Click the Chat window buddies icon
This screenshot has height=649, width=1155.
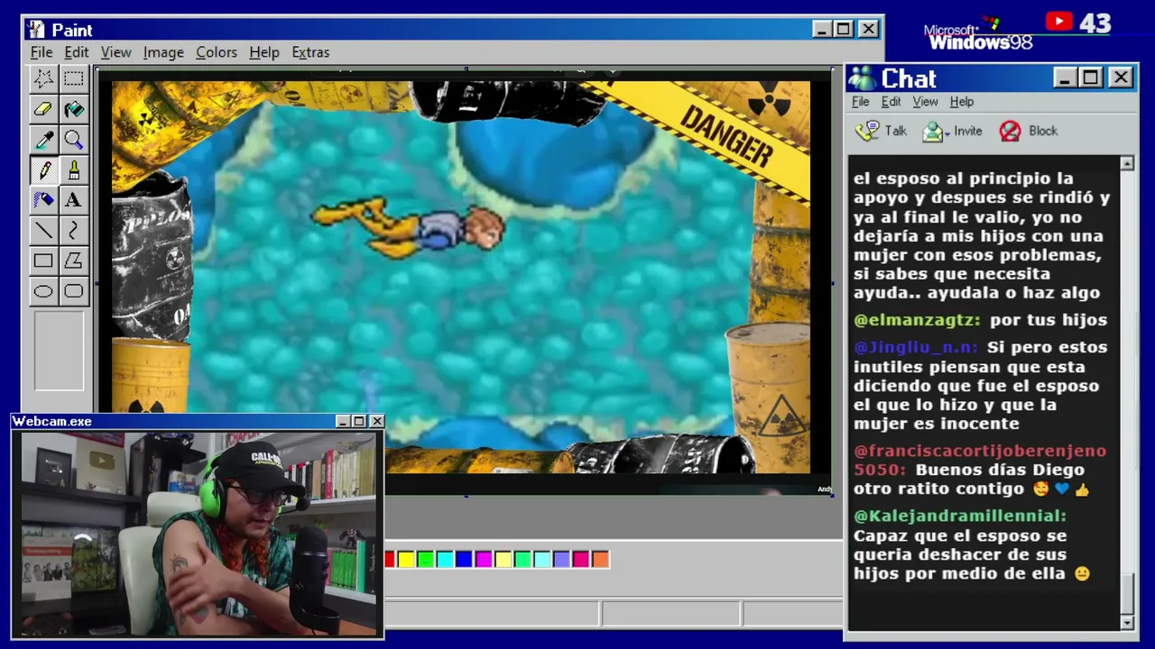tap(863, 78)
